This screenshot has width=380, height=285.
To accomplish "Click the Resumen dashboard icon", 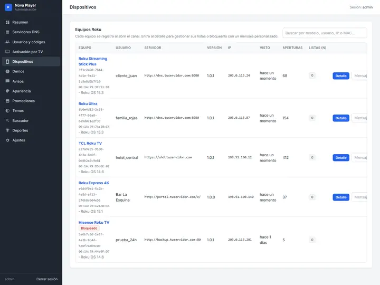I will (x=7, y=22).
